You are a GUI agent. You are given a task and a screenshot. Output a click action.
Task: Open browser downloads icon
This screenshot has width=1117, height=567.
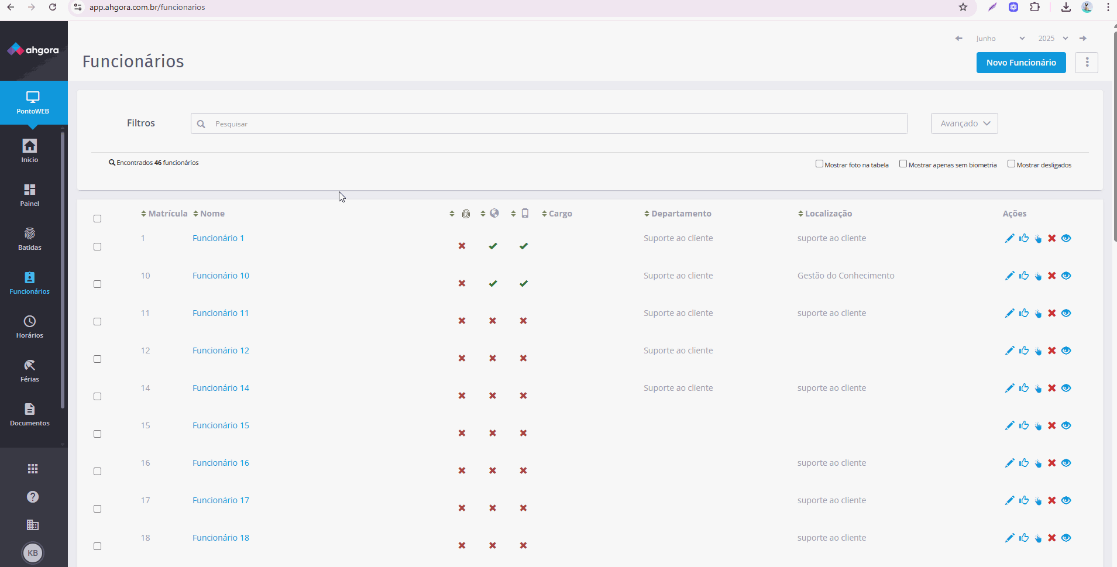1066,7
